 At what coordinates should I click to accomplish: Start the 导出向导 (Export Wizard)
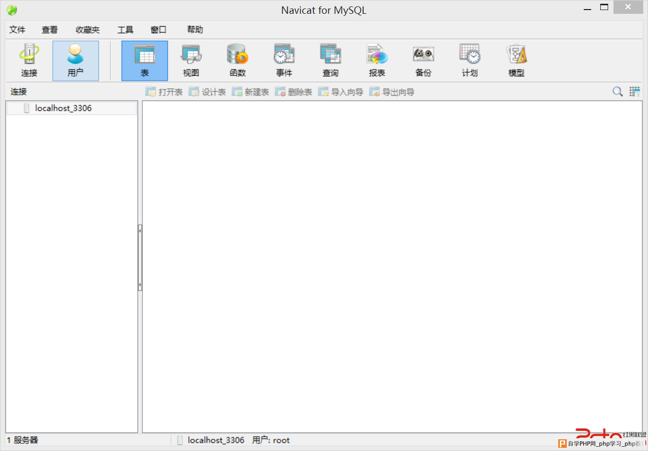click(392, 92)
